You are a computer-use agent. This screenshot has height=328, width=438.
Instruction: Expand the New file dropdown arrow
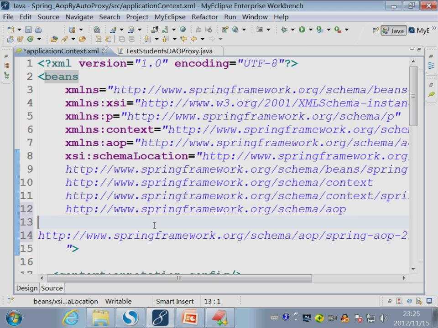tap(19, 30)
